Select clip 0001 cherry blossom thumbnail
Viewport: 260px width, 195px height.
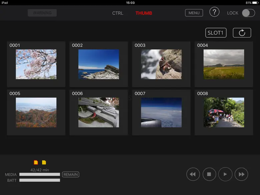click(x=36, y=64)
